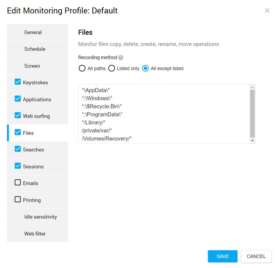
Task: Select the All paths radio option
Action: (82, 68)
